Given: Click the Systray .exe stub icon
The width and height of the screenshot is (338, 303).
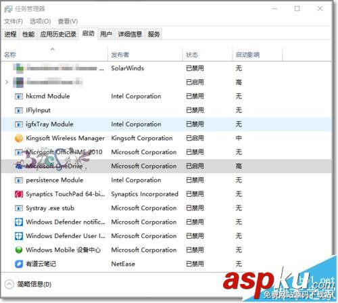Looking at the screenshot, I should (19, 208).
